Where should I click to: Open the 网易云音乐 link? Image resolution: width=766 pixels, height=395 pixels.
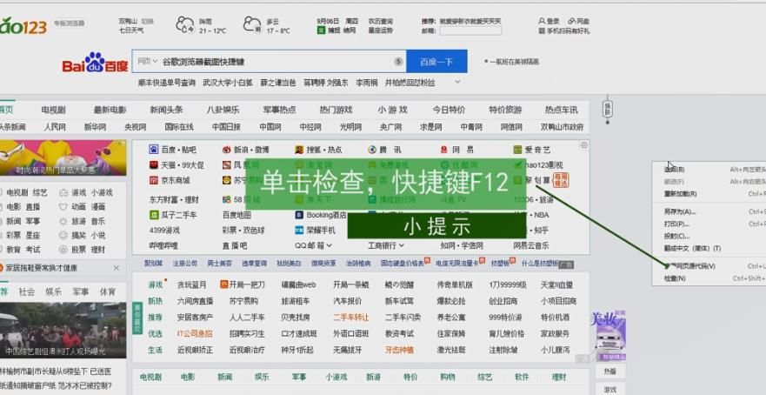pos(531,245)
